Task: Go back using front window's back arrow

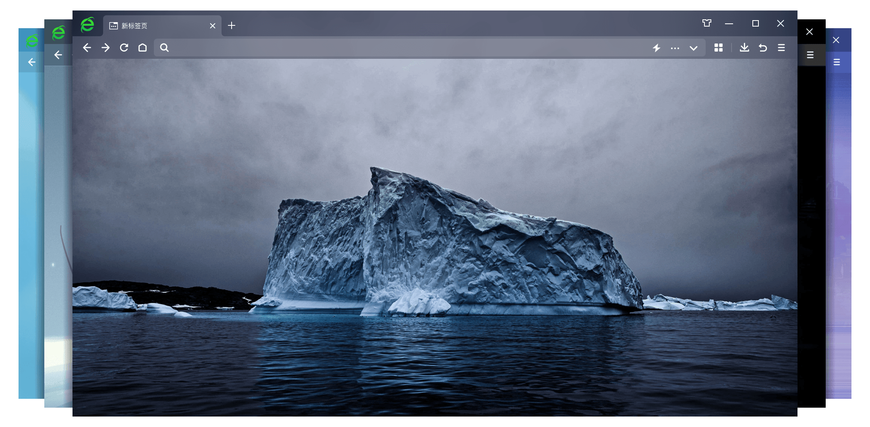Action: [87, 48]
